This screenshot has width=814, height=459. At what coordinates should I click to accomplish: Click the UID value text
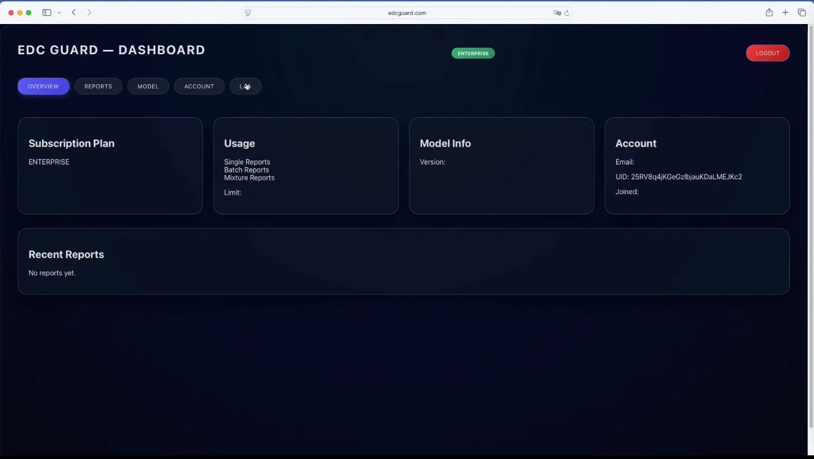[x=686, y=177]
